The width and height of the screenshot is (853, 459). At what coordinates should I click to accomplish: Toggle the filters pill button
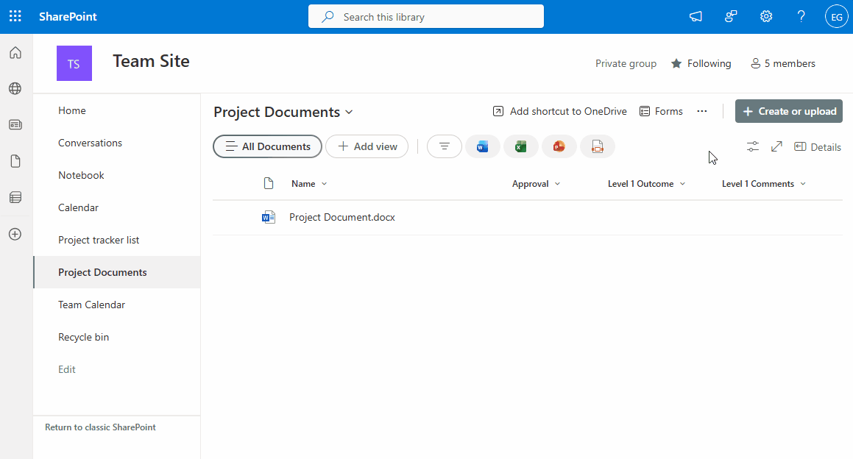444,146
